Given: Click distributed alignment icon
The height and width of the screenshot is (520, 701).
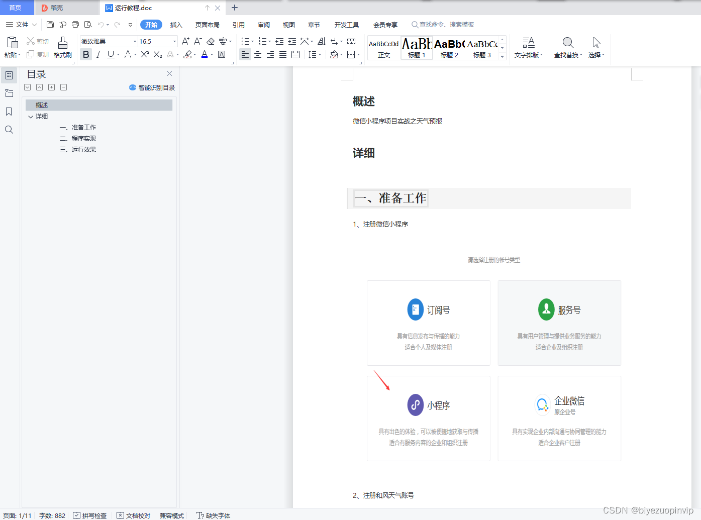Looking at the screenshot, I should click(295, 54).
